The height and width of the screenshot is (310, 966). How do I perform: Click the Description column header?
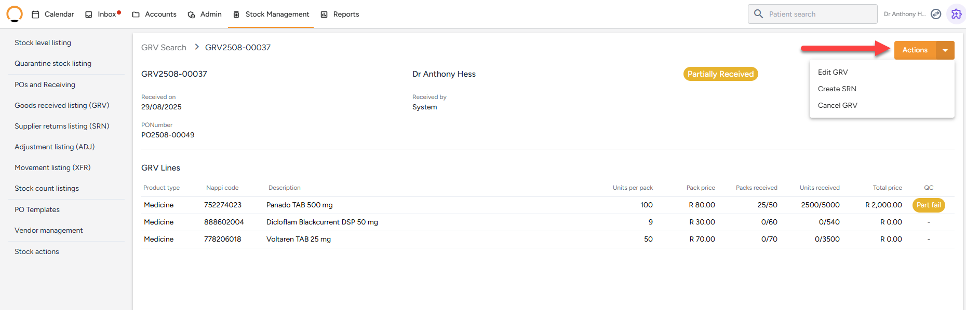[x=285, y=188]
